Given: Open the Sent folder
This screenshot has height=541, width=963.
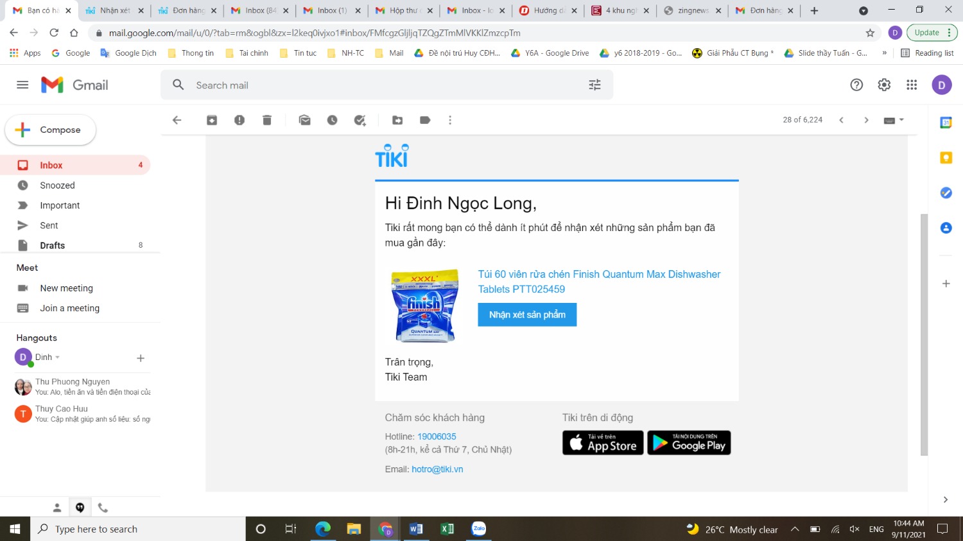Looking at the screenshot, I should point(49,225).
